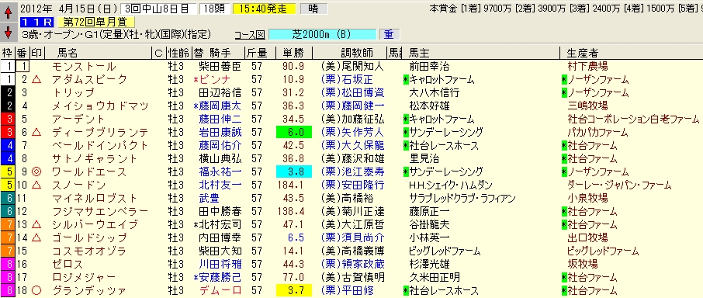Select horse ロジメジャー
This screenshot has height=298, width=703.
coord(84,277)
